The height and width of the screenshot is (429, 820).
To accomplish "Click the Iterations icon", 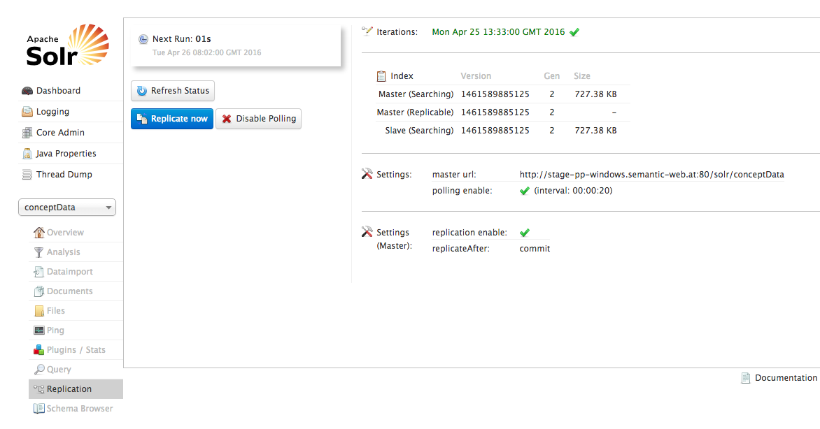I will [367, 31].
